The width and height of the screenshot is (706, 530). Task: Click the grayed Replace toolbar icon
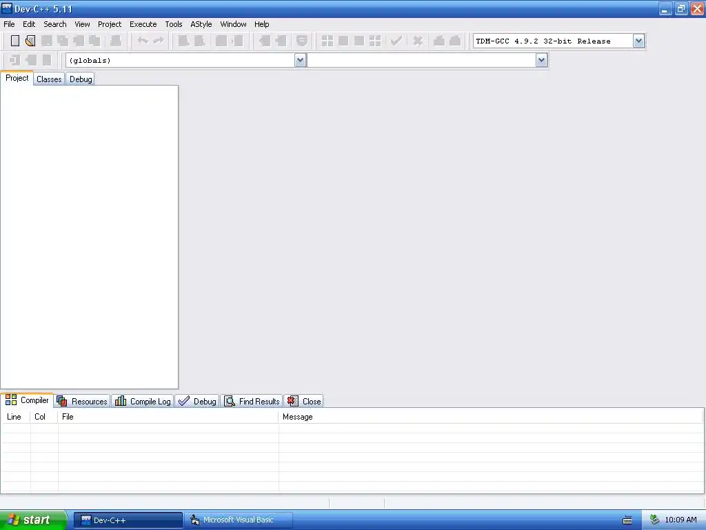click(x=199, y=41)
